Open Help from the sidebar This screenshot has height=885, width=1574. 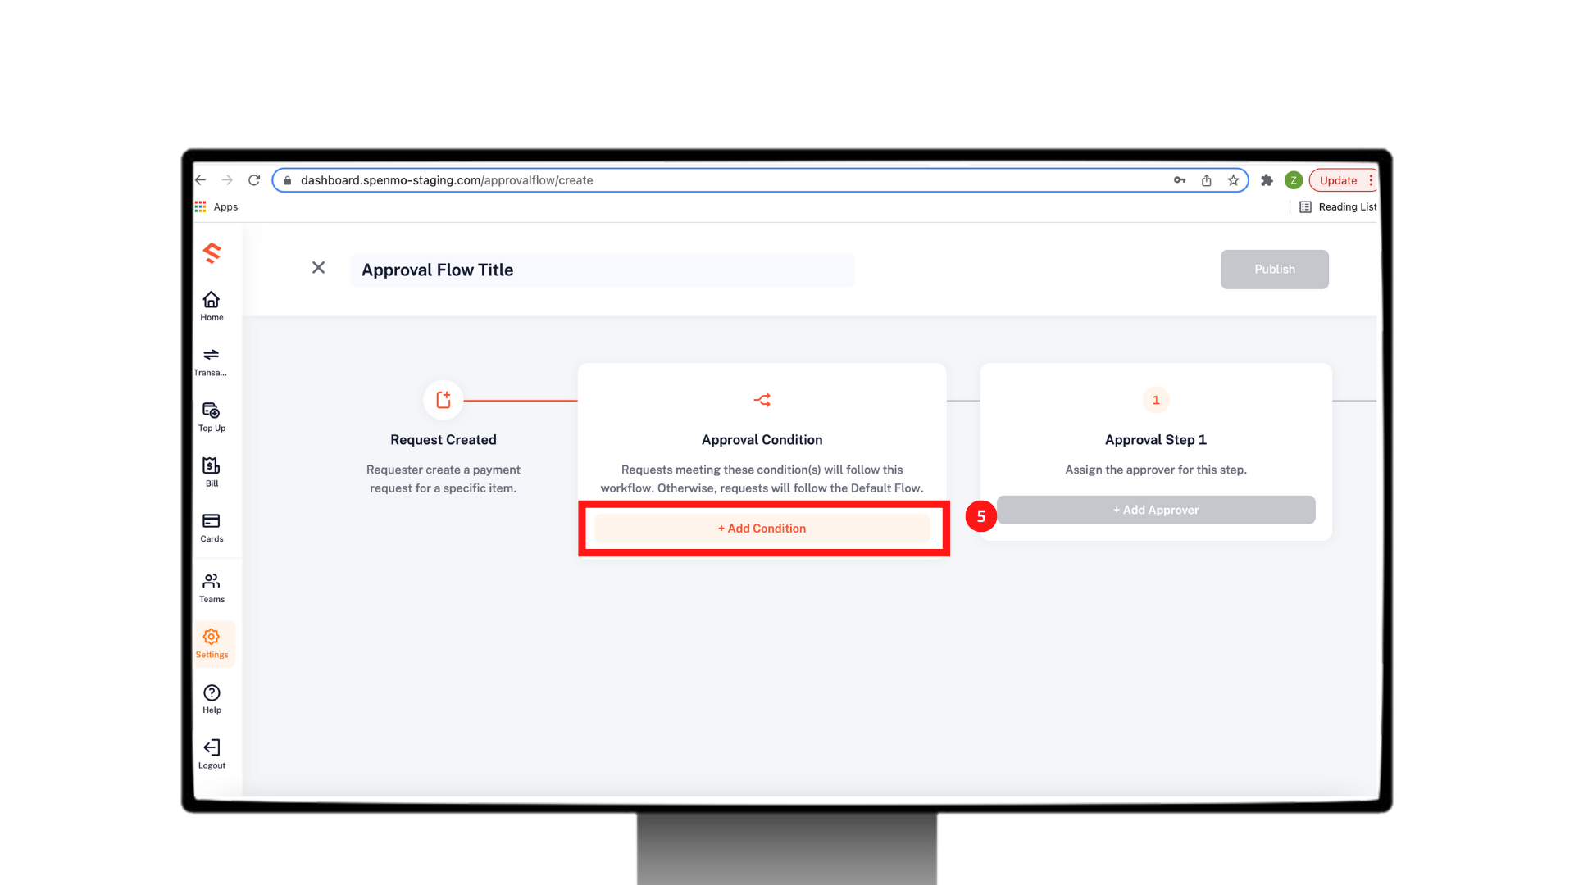pyautogui.click(x=212, y=699)
